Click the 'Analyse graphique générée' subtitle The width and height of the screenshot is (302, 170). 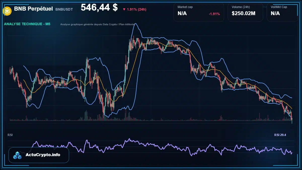(98, 24)
